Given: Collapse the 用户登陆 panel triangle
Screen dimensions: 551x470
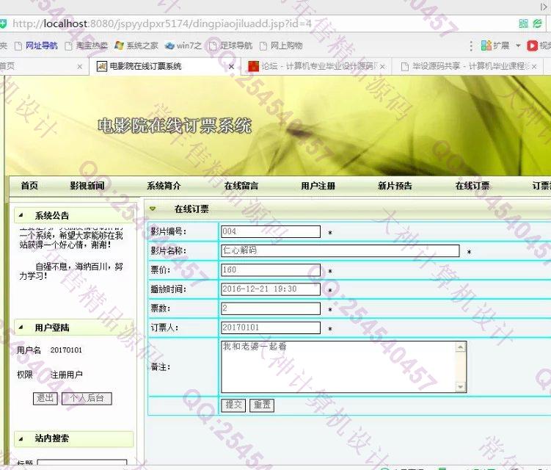Looking at the screenshot, I should coord(21,328).
